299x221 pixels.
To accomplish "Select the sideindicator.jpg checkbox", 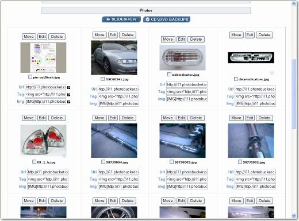I will [x=169, y=74].
